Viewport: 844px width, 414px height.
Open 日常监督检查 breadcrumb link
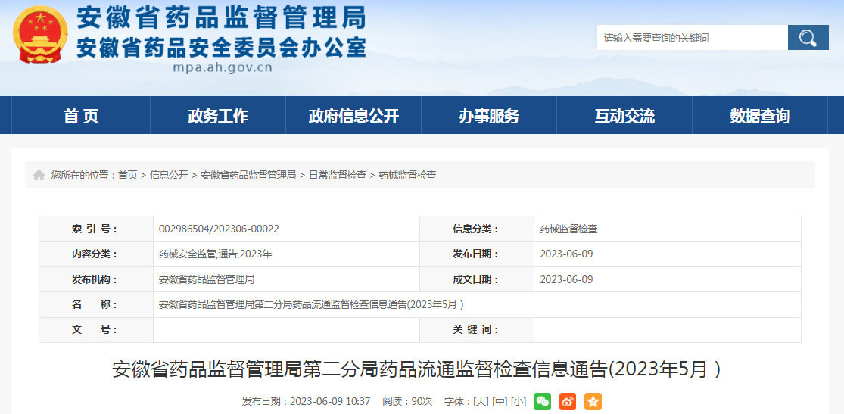338,175
